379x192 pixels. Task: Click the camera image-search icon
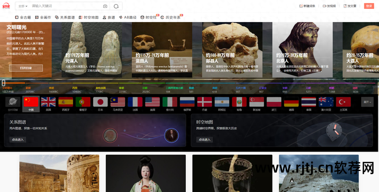pyautogui.click(x=105, y=6)
